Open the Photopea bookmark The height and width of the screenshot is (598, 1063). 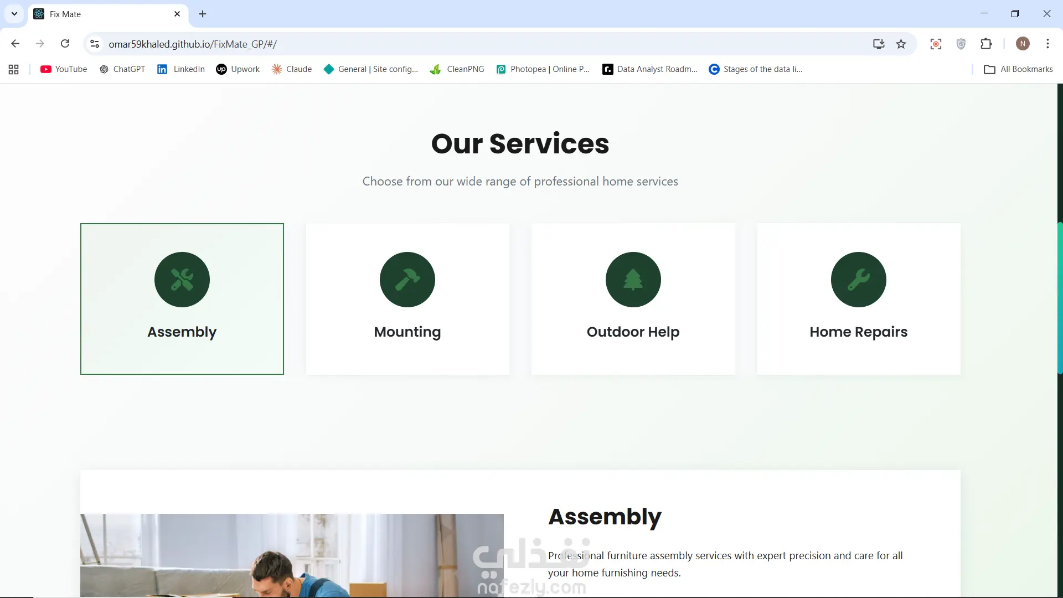543,69
